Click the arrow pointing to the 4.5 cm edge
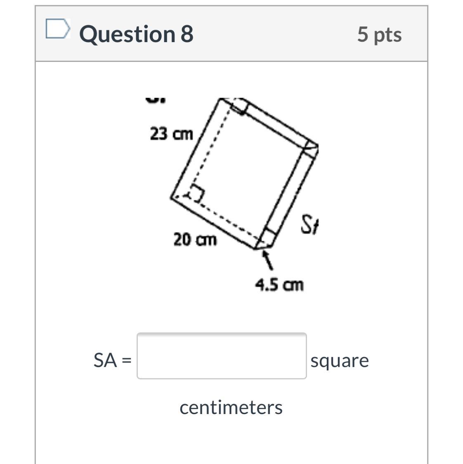The width and height of the screenshot is (463, 464). click(x=267, y=260)
